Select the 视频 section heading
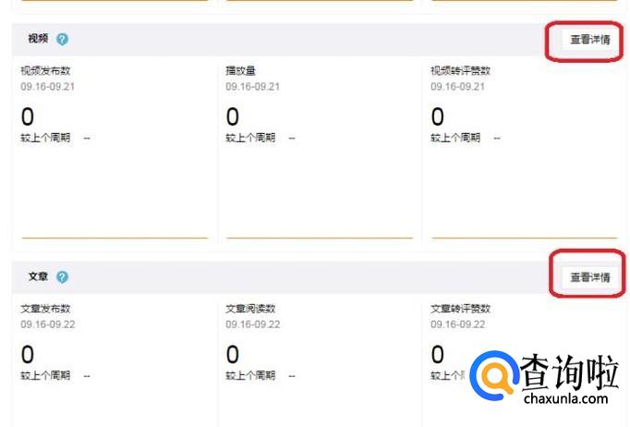The height and width of the screenshot is (427, 630). coord(39,39)
